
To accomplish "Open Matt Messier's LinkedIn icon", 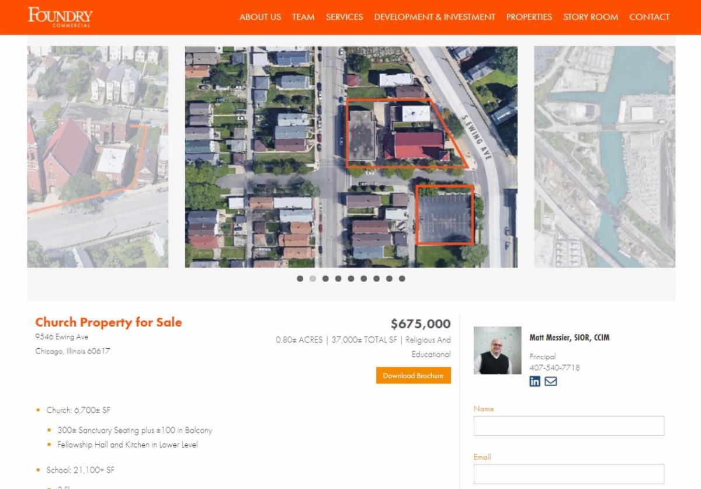I will pos(535,382).
